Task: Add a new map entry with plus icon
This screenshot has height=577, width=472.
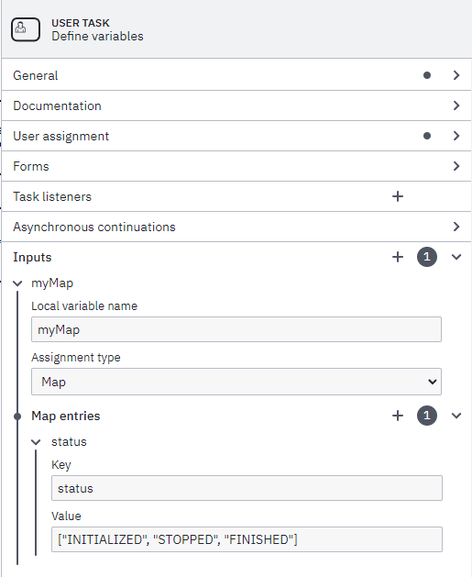Action: (x=398, y=416)
